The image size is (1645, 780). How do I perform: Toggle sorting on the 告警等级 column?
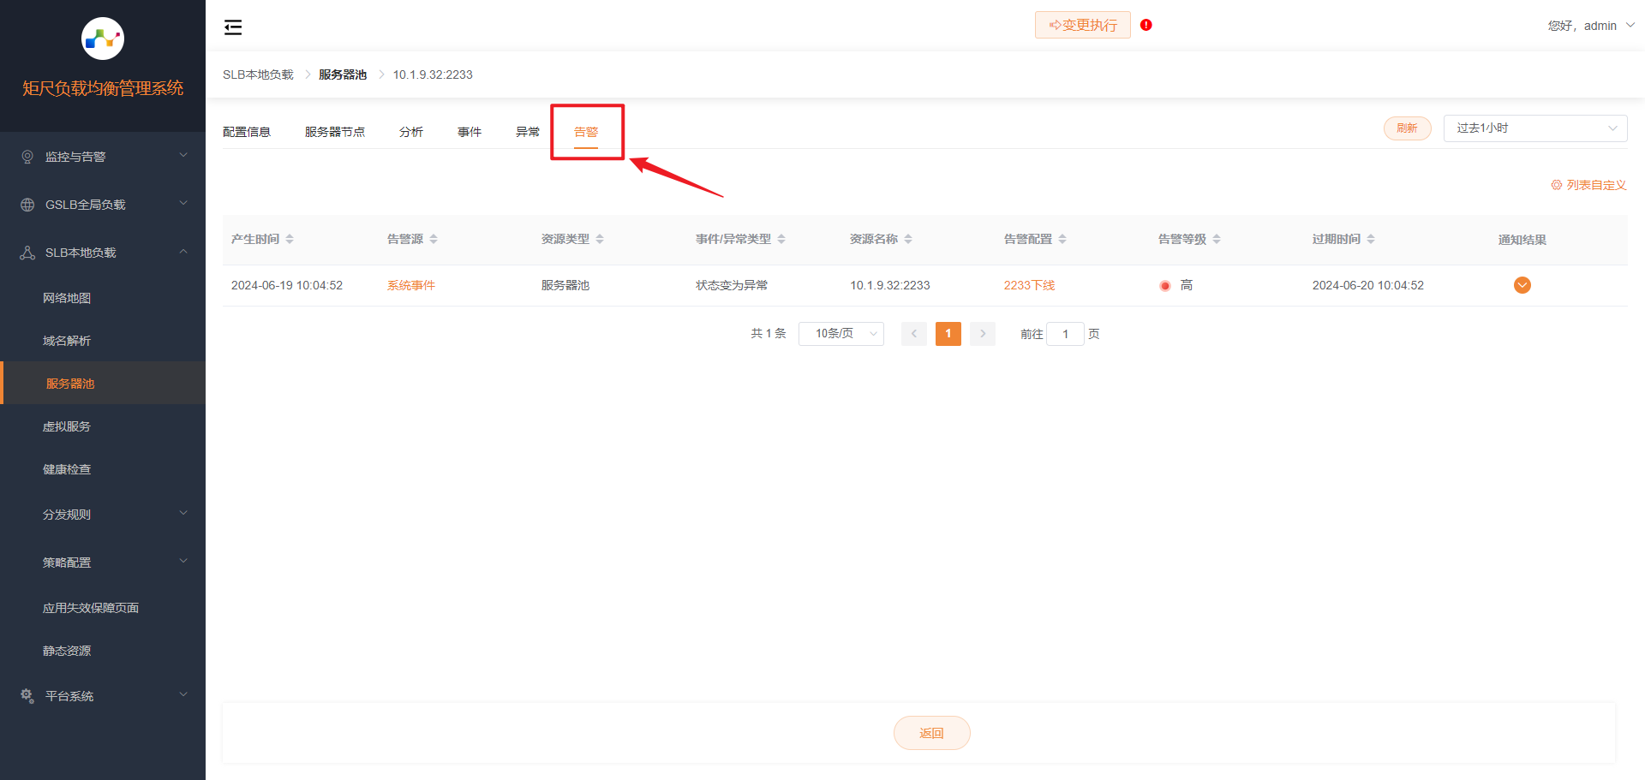click(1216, 239)
